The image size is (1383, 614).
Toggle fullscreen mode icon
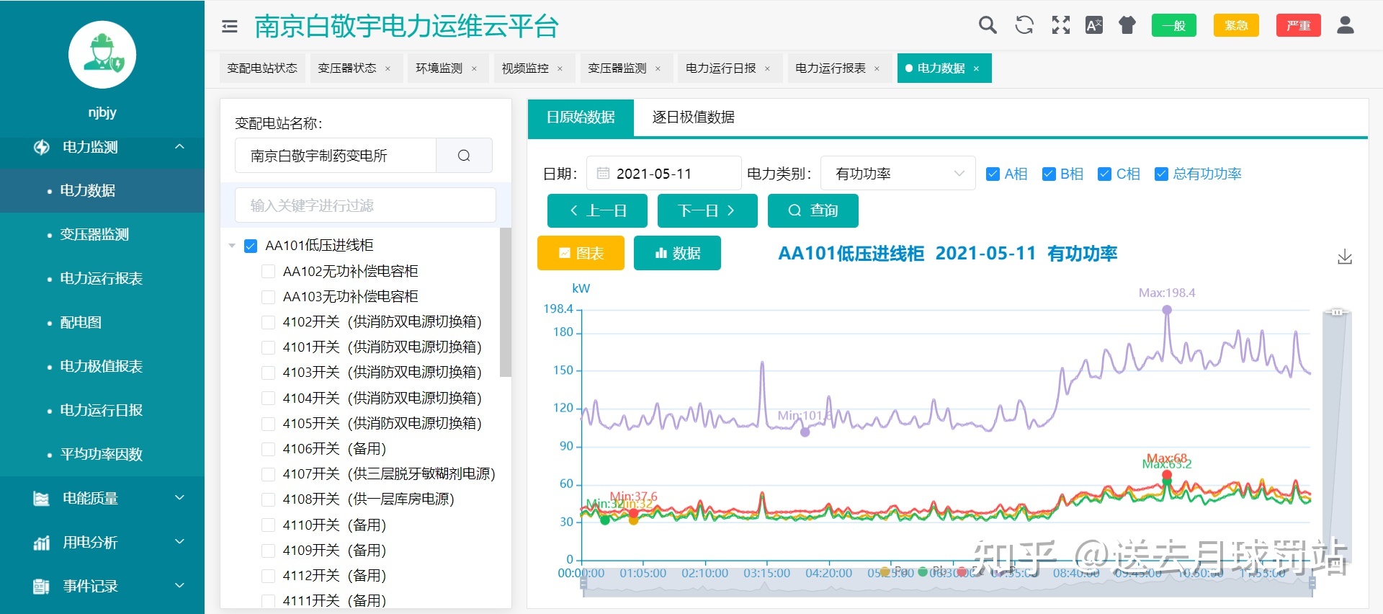pyautogui.click(x=1060, y=25)
